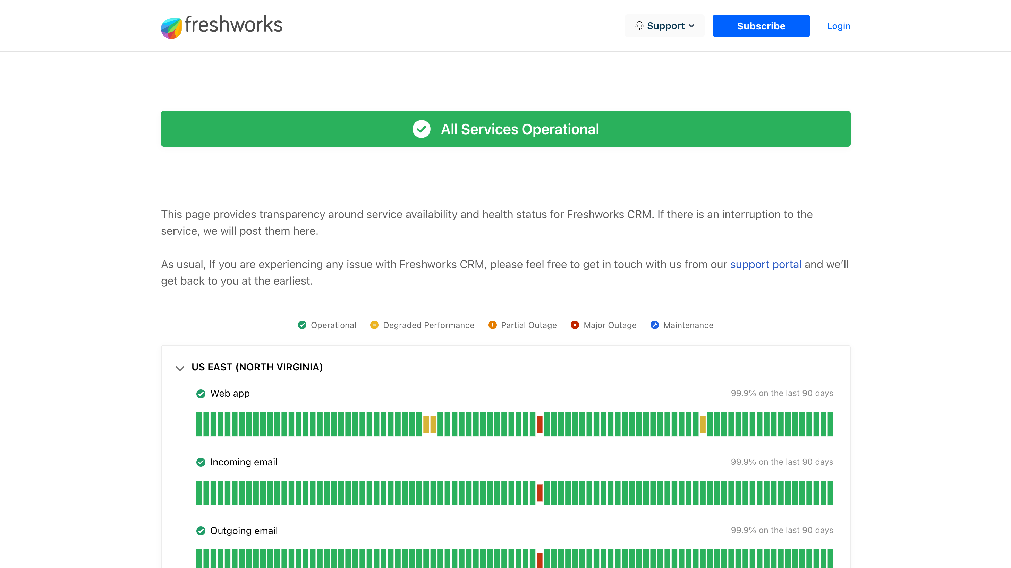The width and height of the screenshot is (1011, 568).
Task: Click the Web app 99.9% uptime text
Action: pyautogui.click(x=782, y=393)
